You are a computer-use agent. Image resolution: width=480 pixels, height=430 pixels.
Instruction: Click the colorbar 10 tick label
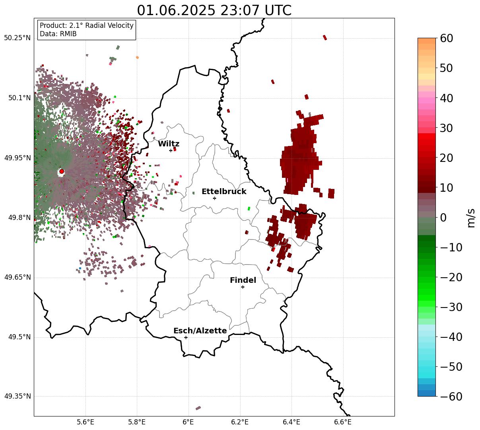tap(446, 187)
